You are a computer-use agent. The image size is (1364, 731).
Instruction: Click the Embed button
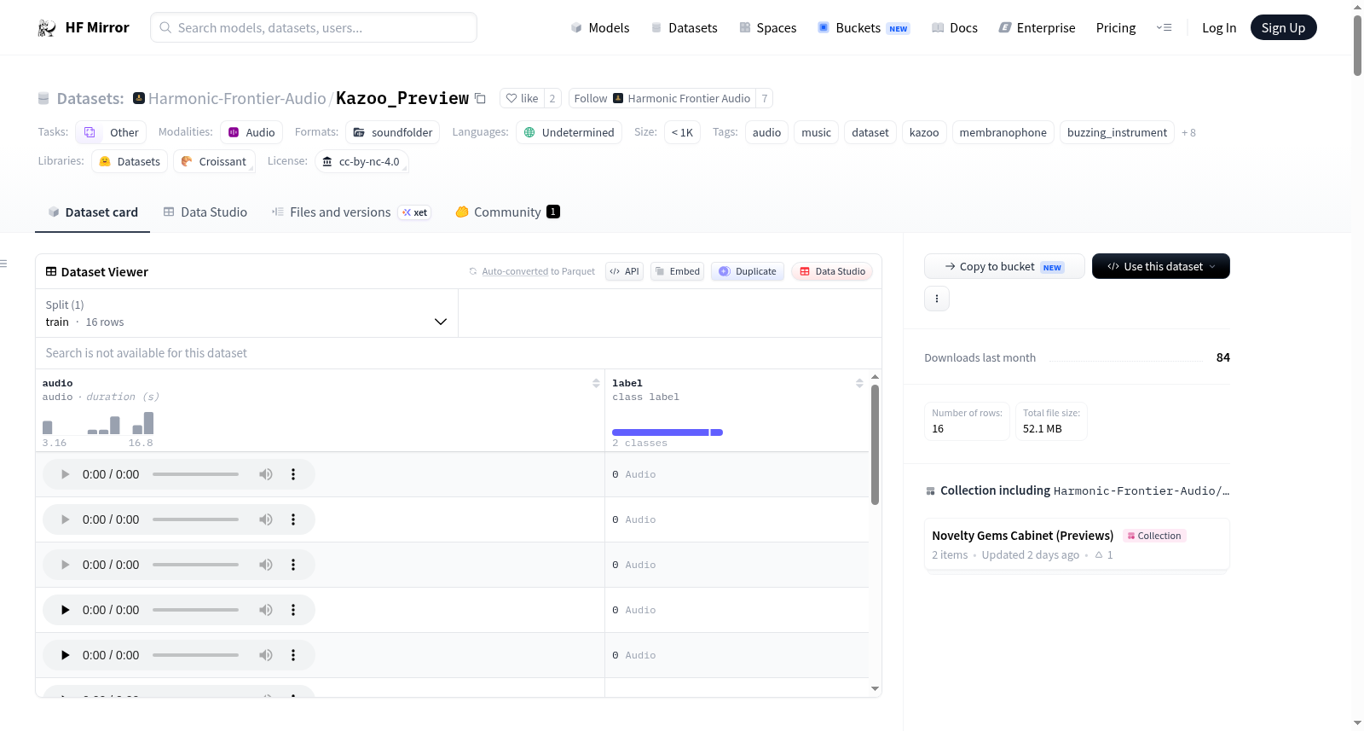(678, 271)
